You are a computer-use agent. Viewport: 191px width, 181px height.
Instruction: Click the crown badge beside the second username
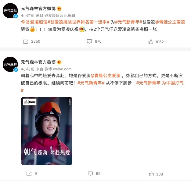(x=59, y=62)
